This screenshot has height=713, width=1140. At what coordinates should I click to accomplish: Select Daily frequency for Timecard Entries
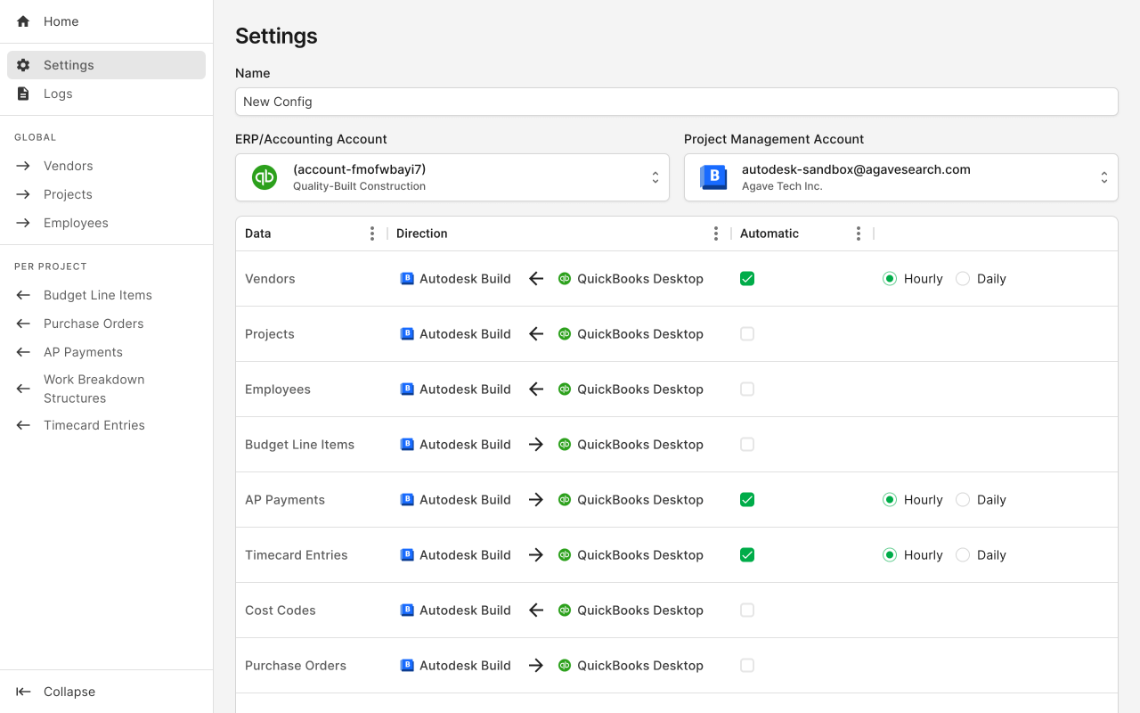(963, 555)
